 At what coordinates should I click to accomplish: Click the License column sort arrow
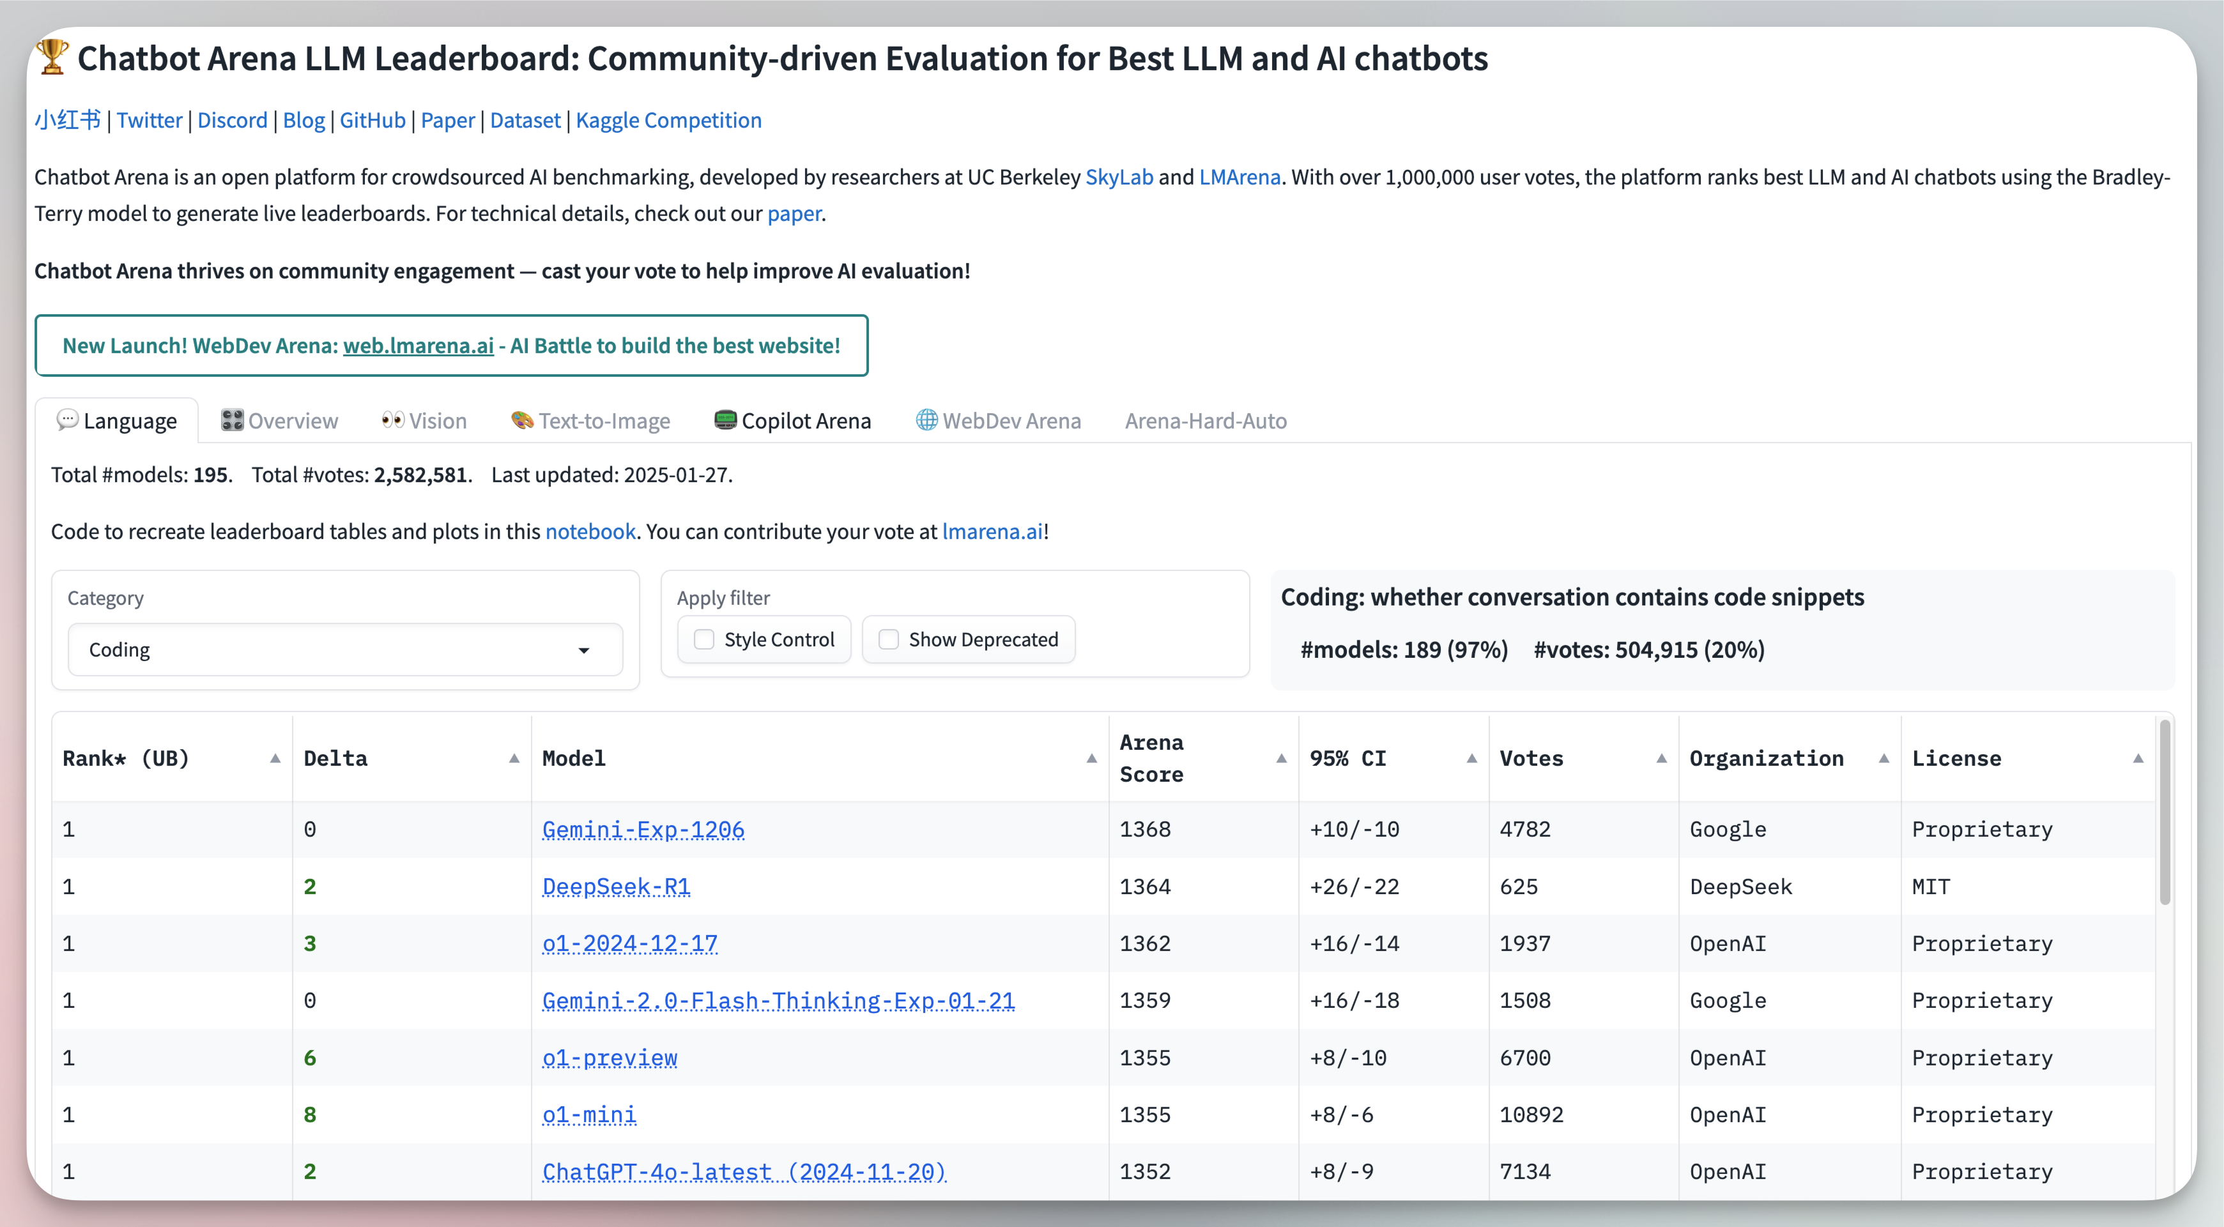(2138, 758)
